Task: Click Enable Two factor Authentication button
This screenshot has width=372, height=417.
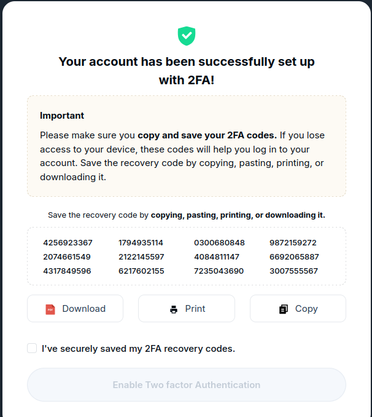Action: click(x=186, y=385)
